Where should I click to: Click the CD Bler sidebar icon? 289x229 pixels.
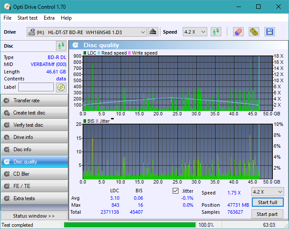pos(7,174)
